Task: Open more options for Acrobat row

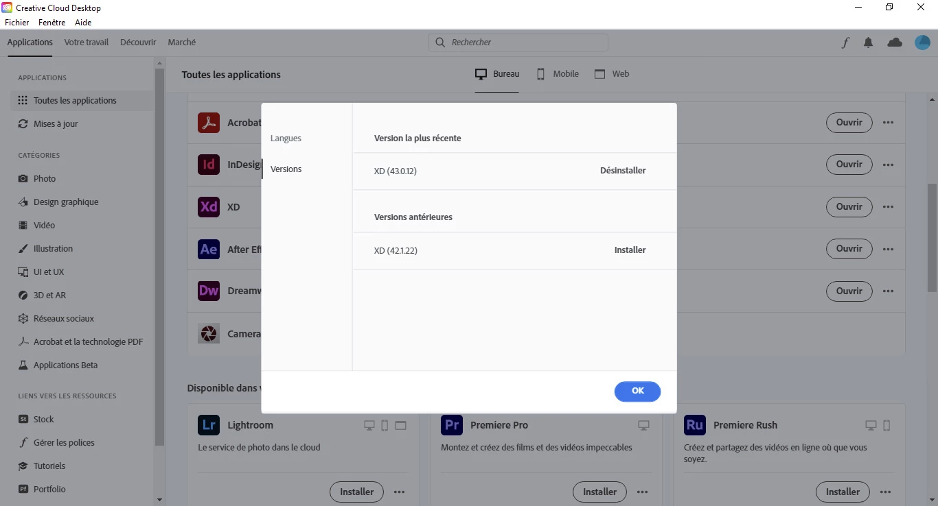Action: 889,123
